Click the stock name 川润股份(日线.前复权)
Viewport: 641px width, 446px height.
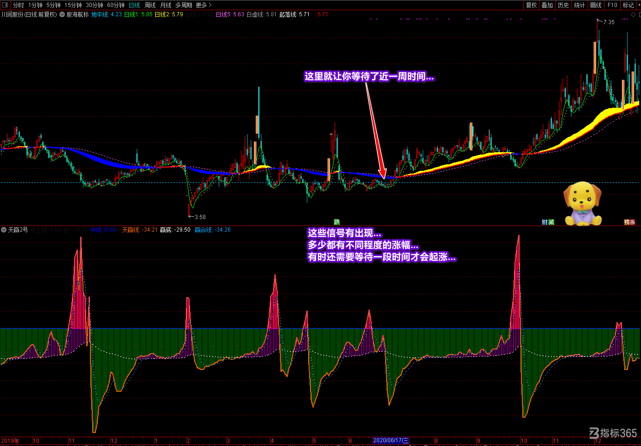tap(29, 14)
